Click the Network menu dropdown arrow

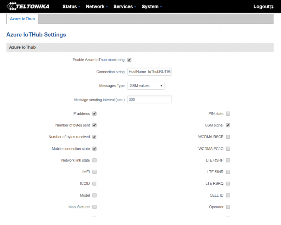pos(107,7)
